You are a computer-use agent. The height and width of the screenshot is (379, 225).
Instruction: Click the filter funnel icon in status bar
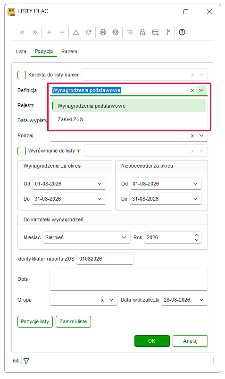click(x=26, y=361)
